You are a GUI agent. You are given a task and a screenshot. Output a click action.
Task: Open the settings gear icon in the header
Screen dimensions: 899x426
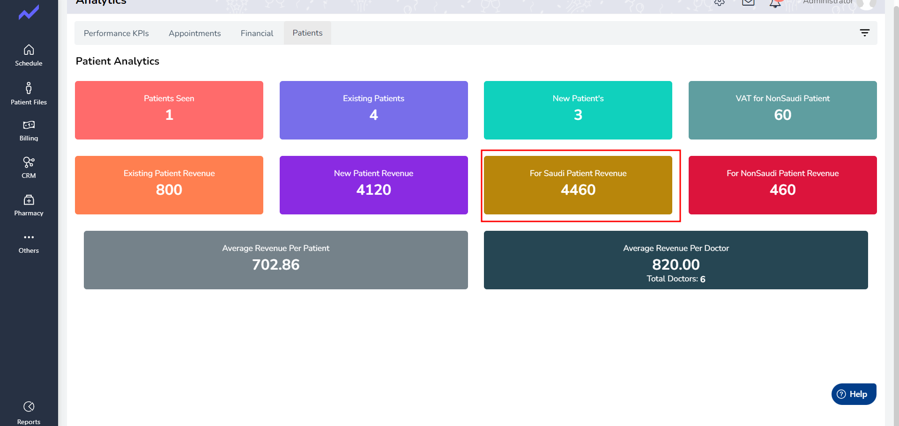click(720, 2)
